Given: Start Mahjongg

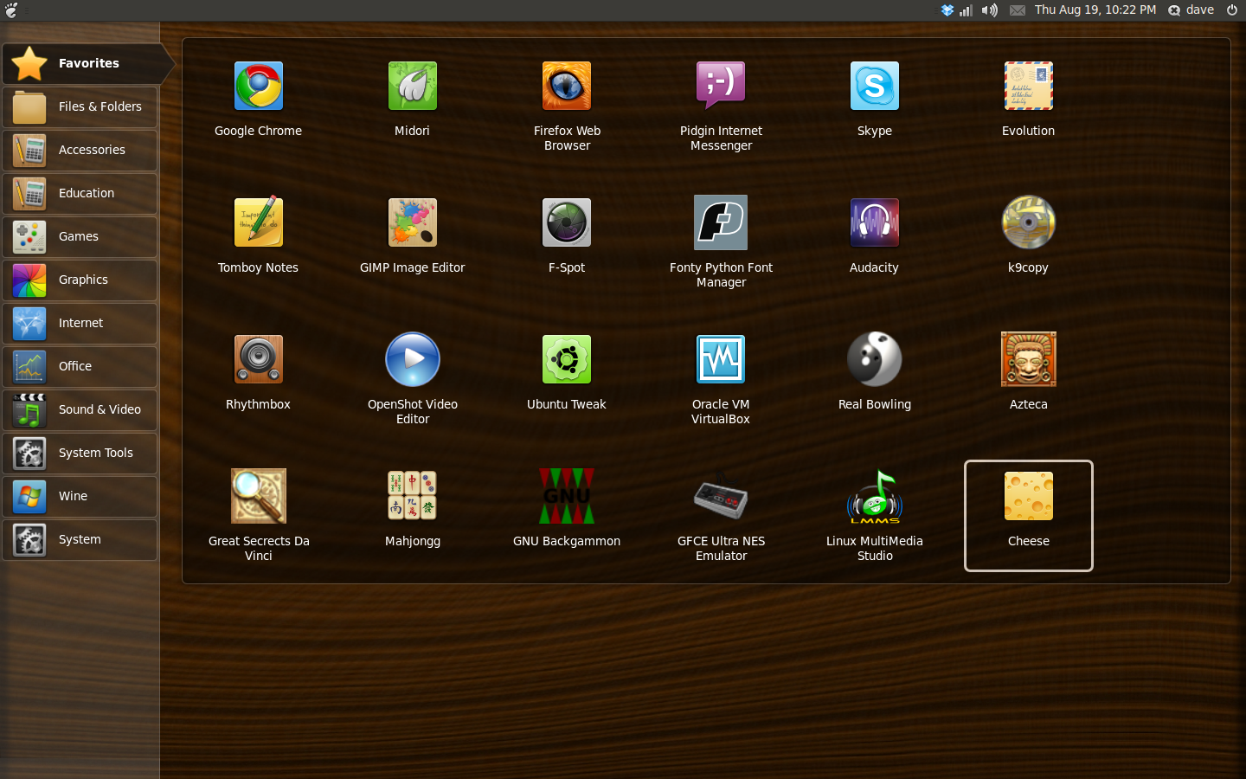Looking at the screenshot, I should tap(413, 509).
